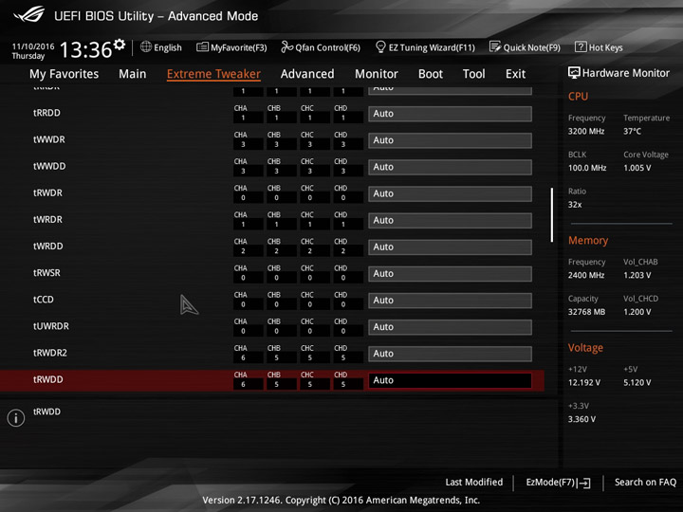Click the tWRDR Auto input field
This screenshot has width=683, height=512.
(x=450, y=220)
